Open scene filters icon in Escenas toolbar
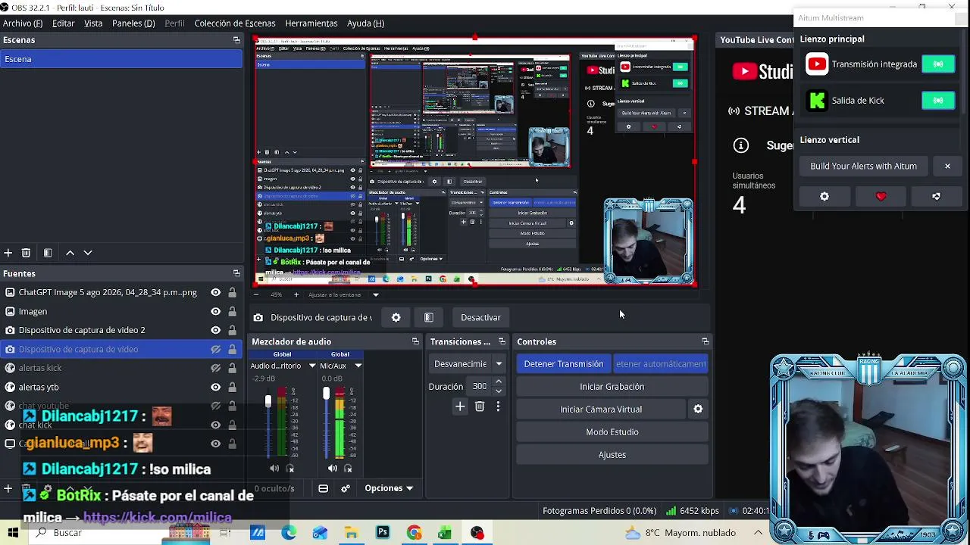Screen dimensions: 970x545 pos(48,253)
